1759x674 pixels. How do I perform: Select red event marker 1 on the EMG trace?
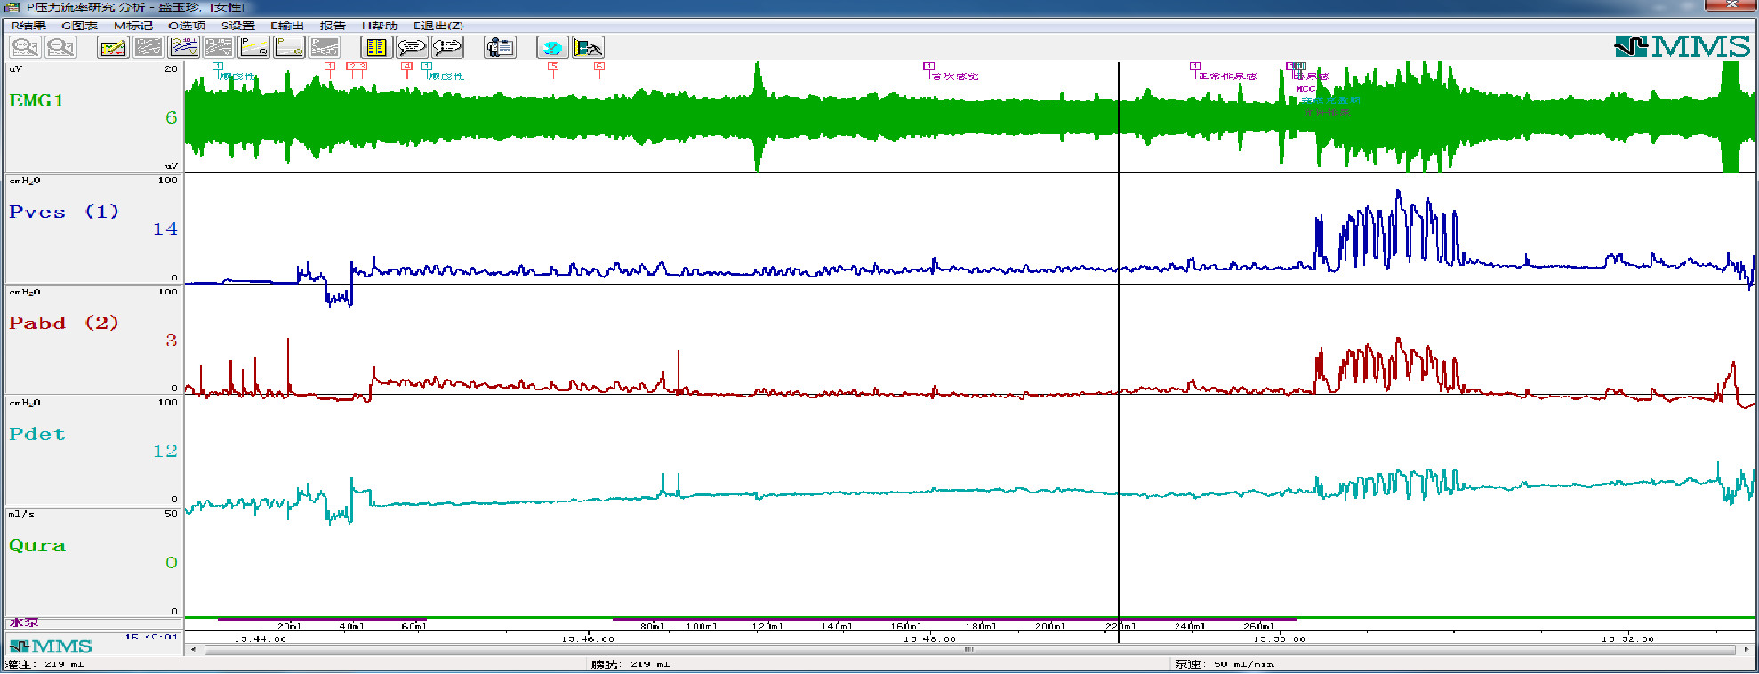[x=330, y=67]
